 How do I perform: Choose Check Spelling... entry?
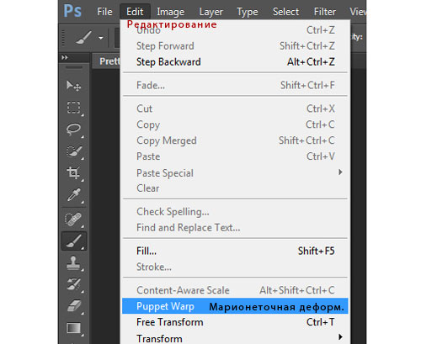pos(235,212)
